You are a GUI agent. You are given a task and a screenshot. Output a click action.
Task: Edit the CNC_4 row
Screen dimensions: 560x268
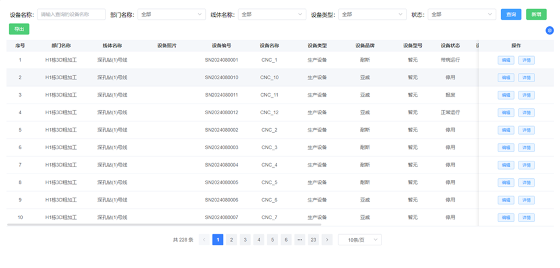point(506,165)
